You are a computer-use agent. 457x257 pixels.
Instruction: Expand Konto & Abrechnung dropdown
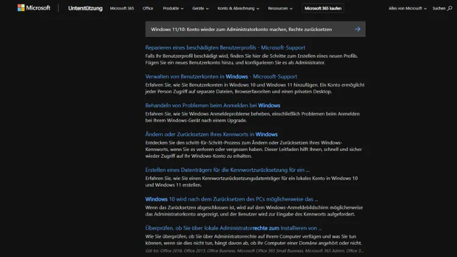[x=238, y=8]
